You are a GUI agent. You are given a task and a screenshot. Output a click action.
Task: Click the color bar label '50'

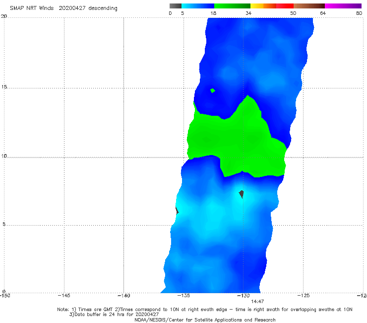click(293, 13)
